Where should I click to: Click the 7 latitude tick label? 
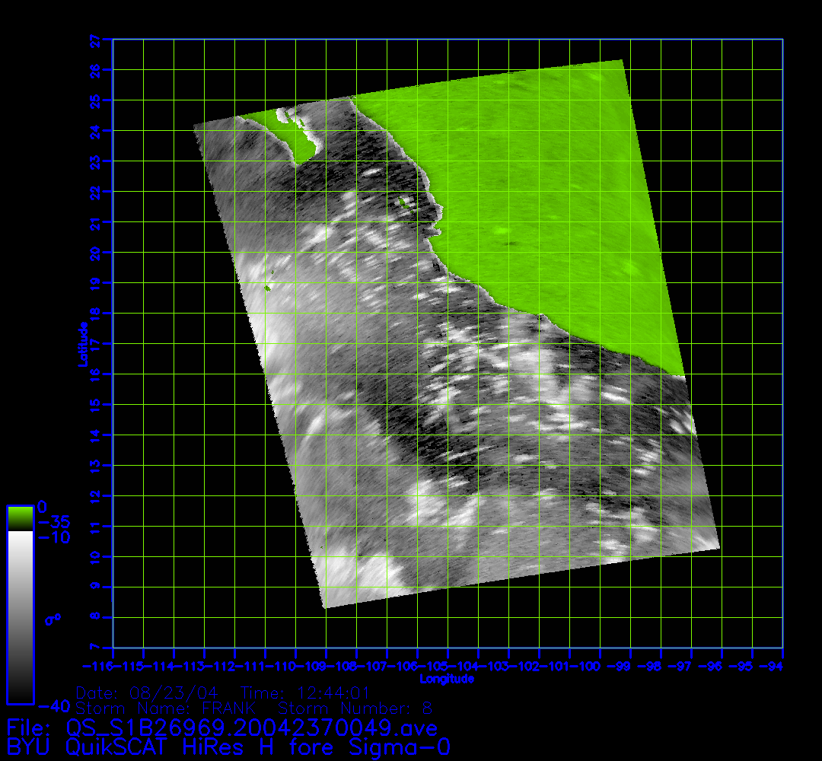pyautogui.click(x=95, y=647)
